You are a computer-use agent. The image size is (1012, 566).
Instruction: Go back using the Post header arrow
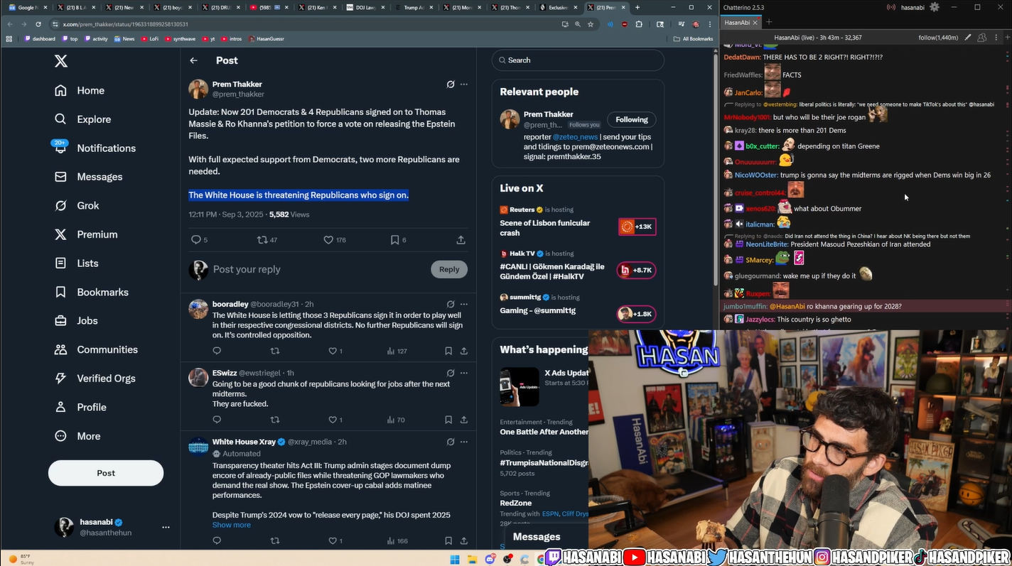coord(193,60)
